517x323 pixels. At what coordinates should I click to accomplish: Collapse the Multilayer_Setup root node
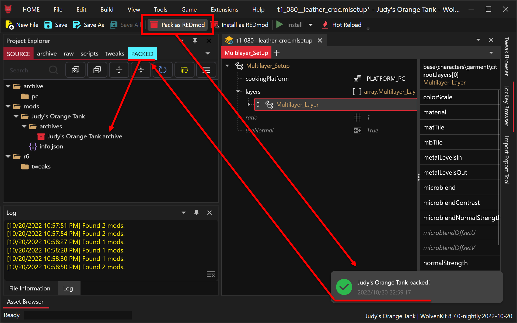[227, 66]
